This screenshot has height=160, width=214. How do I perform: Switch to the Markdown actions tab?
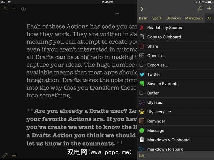194,18
